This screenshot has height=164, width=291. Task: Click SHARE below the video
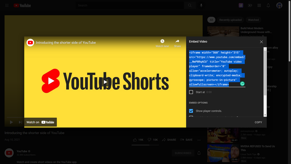point(169,140)
